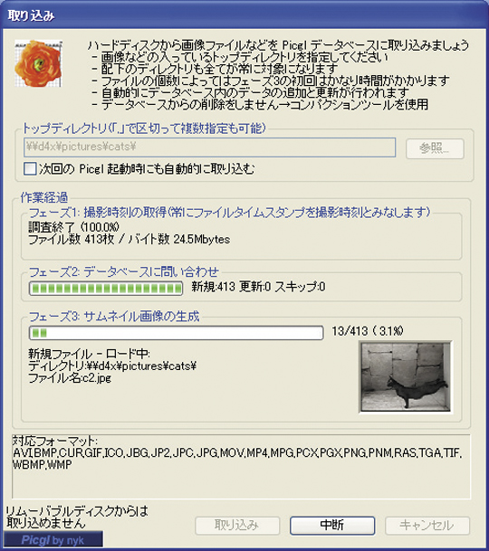Click the Picgl by nyk logo
The image size is (489, 551).
coord(53,540)
